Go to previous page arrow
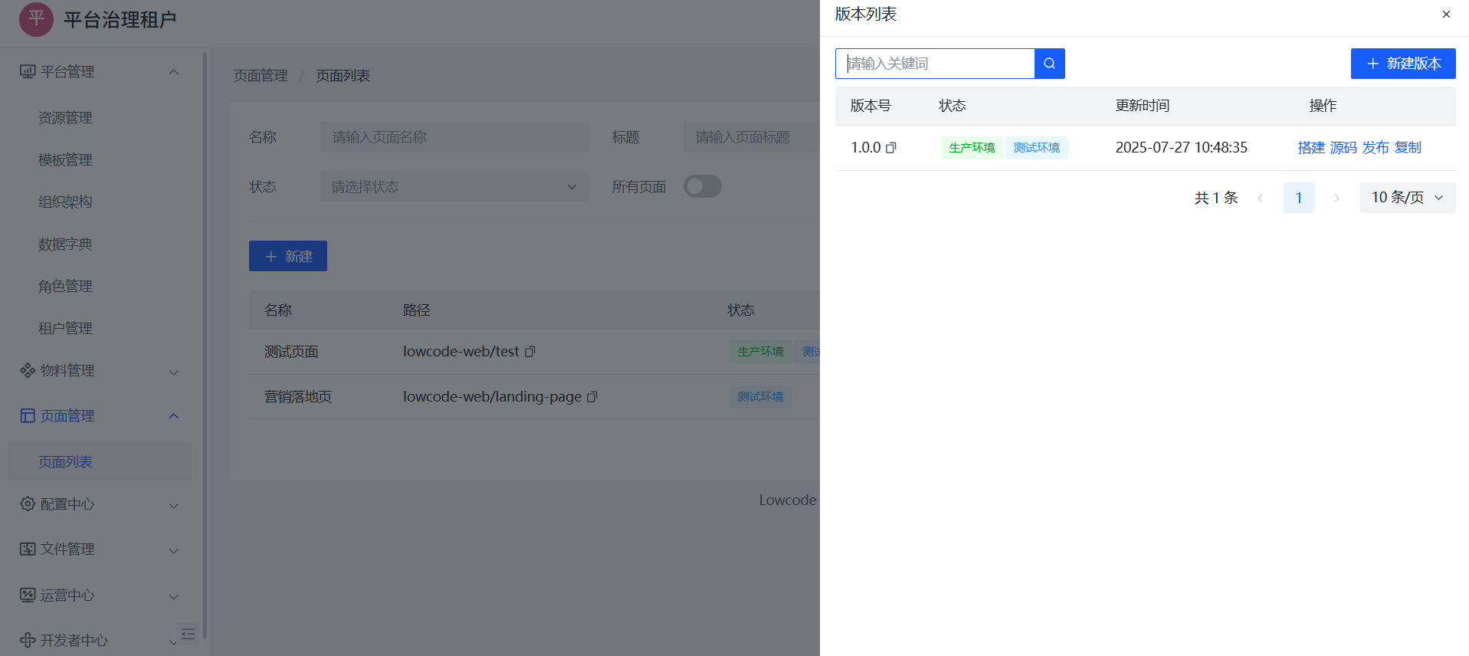The width and height of the screenshot is (1469, 656). (1261, 198)
